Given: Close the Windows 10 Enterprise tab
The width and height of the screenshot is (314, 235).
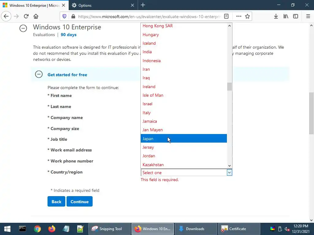Looking at the screenshot, I should coord(63,5).
